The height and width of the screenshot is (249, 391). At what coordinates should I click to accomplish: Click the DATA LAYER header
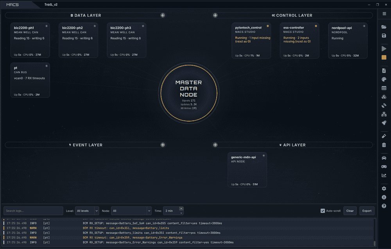pos(86,15)
